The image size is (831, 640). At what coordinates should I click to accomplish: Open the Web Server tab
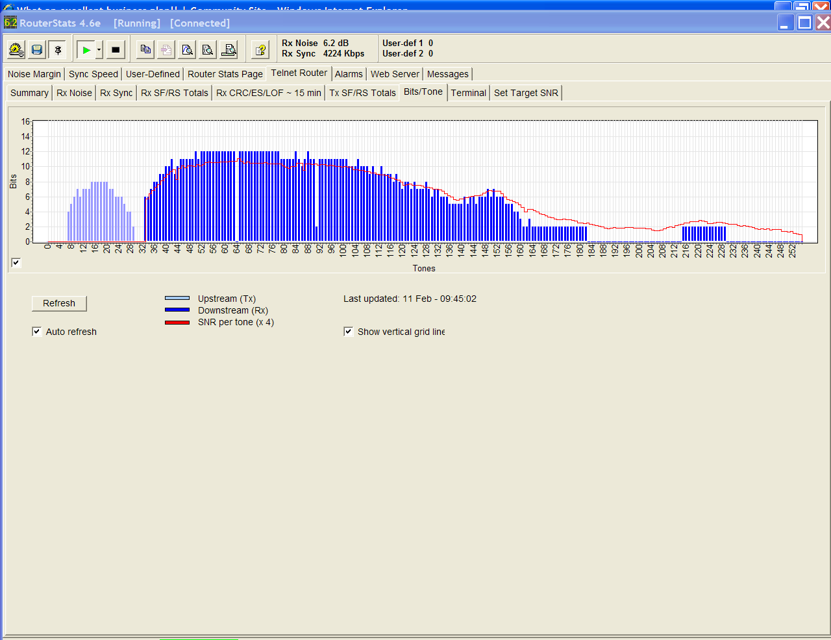click(395, 74)
